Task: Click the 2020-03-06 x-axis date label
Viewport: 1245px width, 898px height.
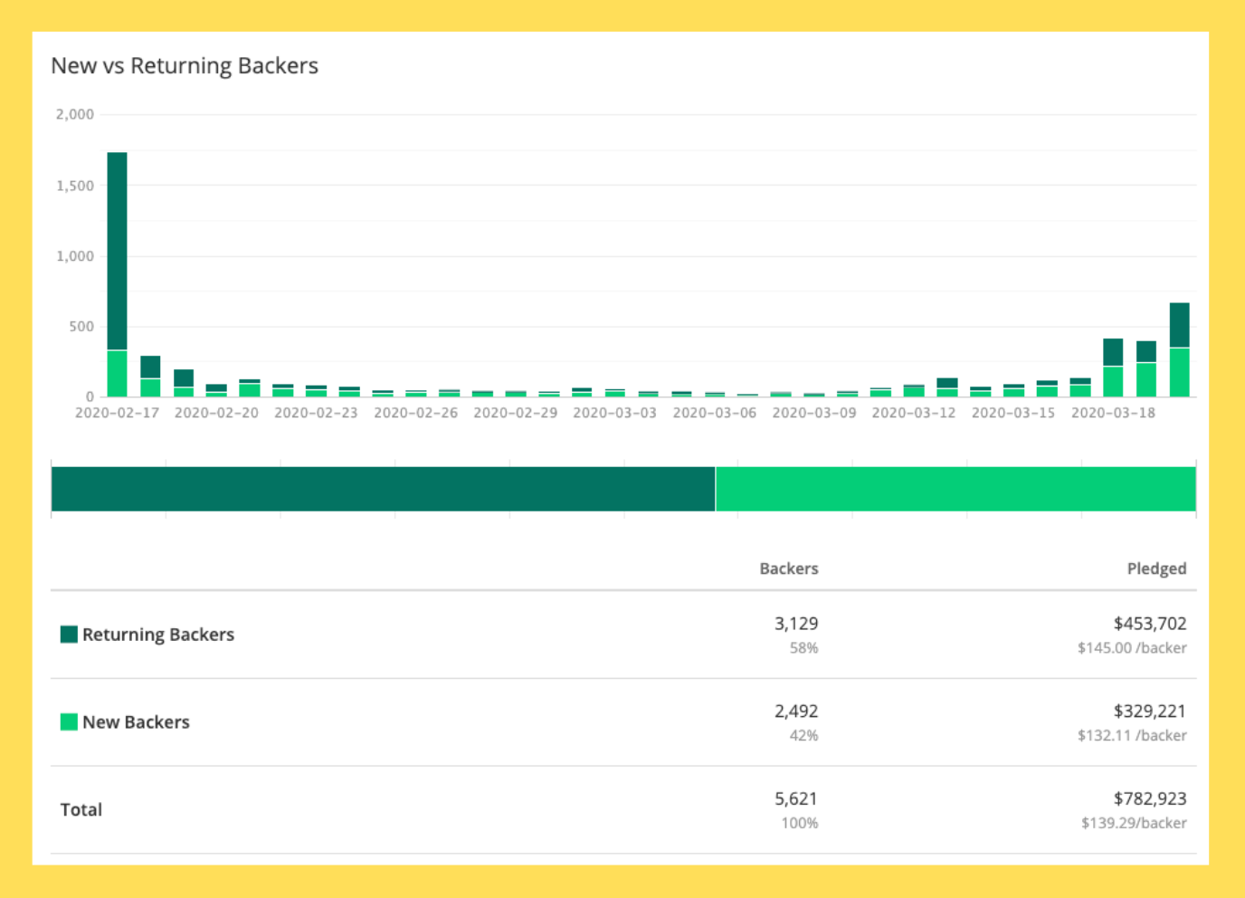Action: coord(715,413)
